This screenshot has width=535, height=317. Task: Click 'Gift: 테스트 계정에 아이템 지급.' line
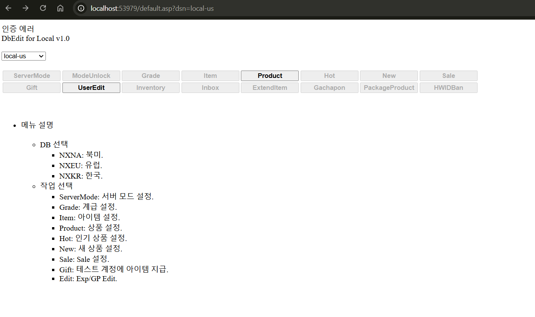click(x=114, y=270)
